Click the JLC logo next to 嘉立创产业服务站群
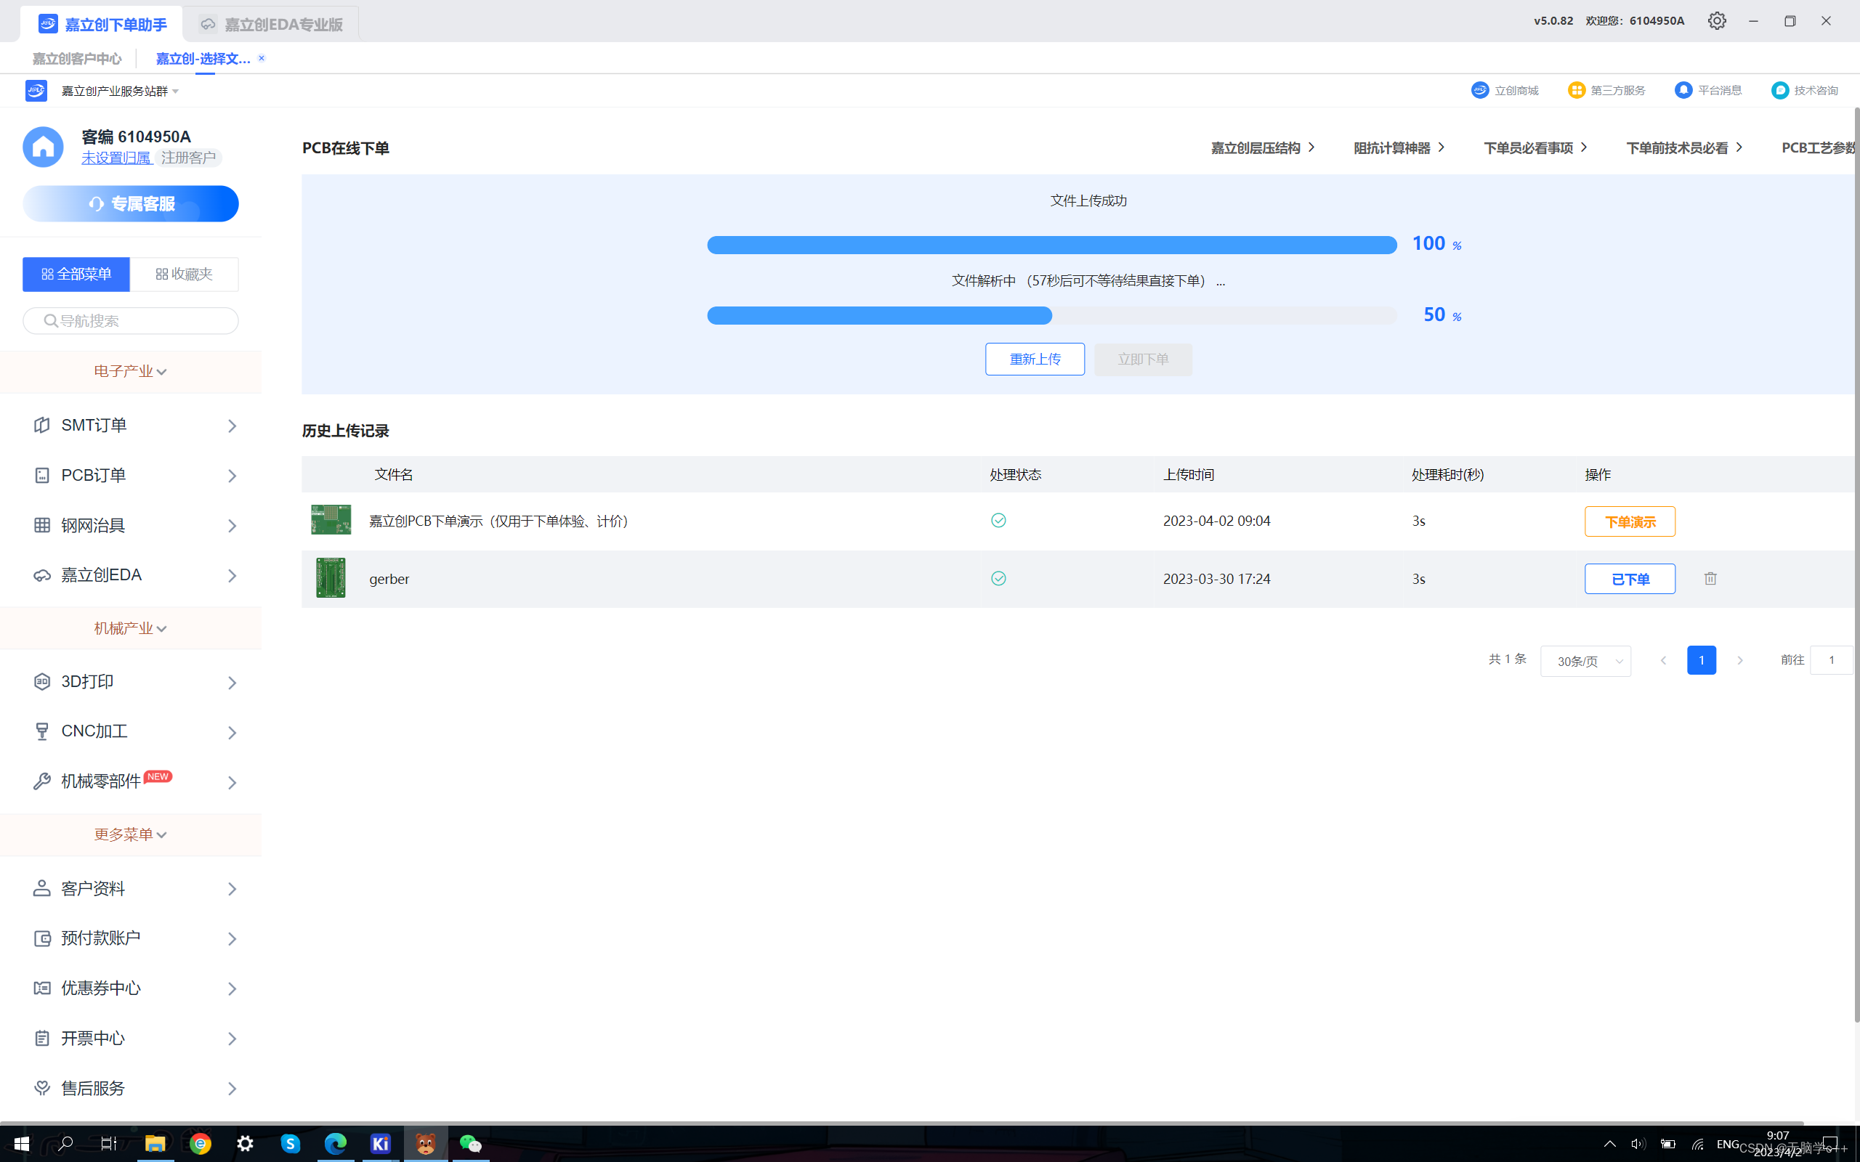Screen dimensions: 1860x1162 tap(36, 91)
